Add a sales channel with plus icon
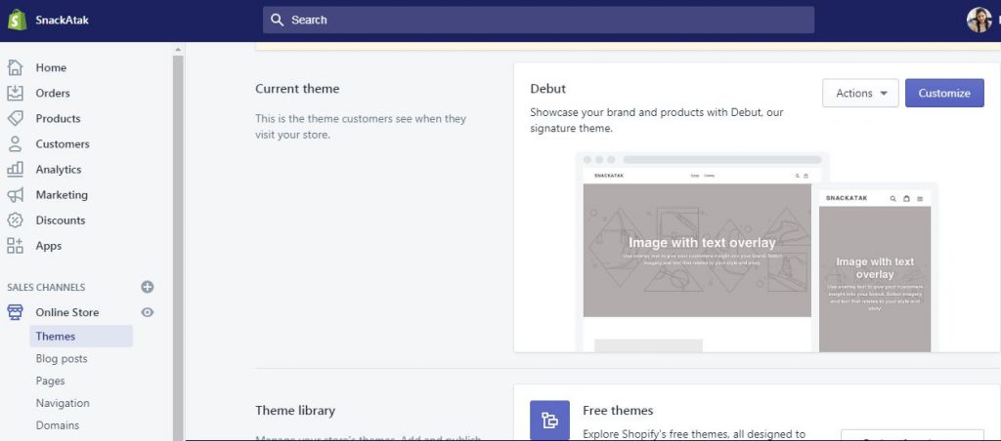 pos(148,287)
